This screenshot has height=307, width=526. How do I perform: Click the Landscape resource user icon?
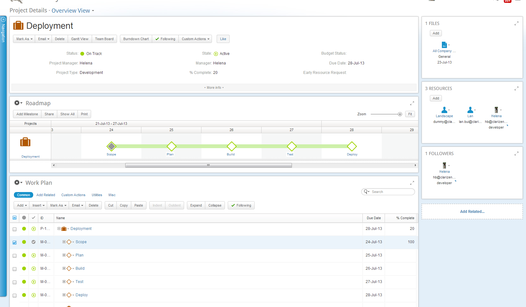pos(444,110)
